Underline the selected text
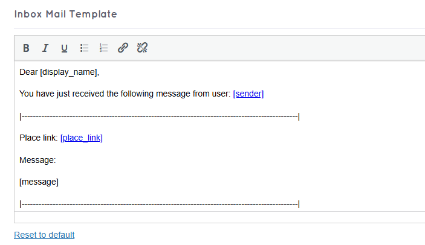425x245 pixels. point(64,48)
